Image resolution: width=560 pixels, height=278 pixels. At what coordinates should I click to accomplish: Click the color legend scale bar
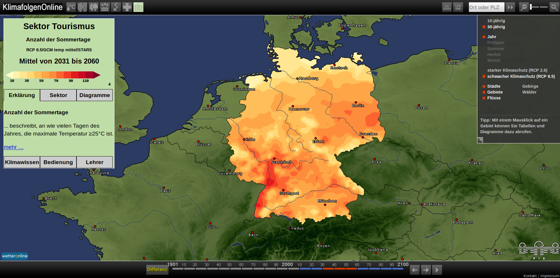53,75
